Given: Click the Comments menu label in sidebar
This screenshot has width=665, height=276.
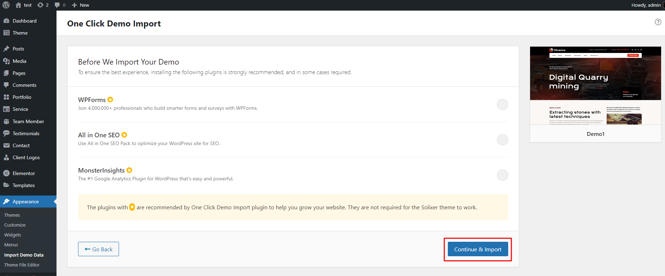Looking at the screenshot, I should point(24,85).
